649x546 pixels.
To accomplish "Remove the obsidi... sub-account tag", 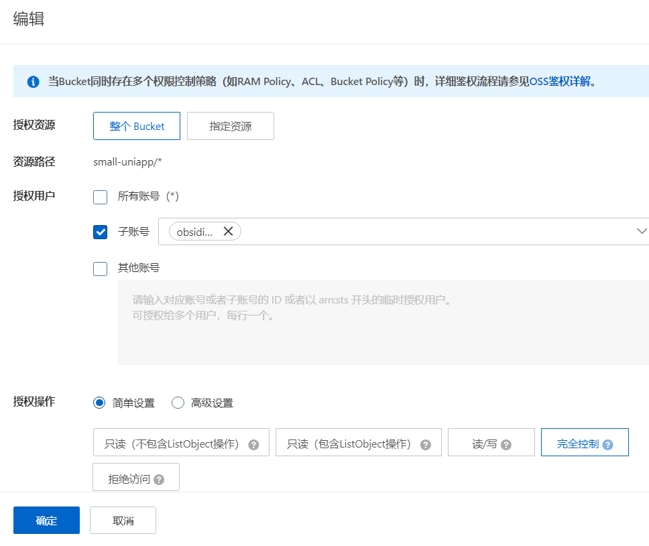I will pyautogui.click(x=228, y=231).
